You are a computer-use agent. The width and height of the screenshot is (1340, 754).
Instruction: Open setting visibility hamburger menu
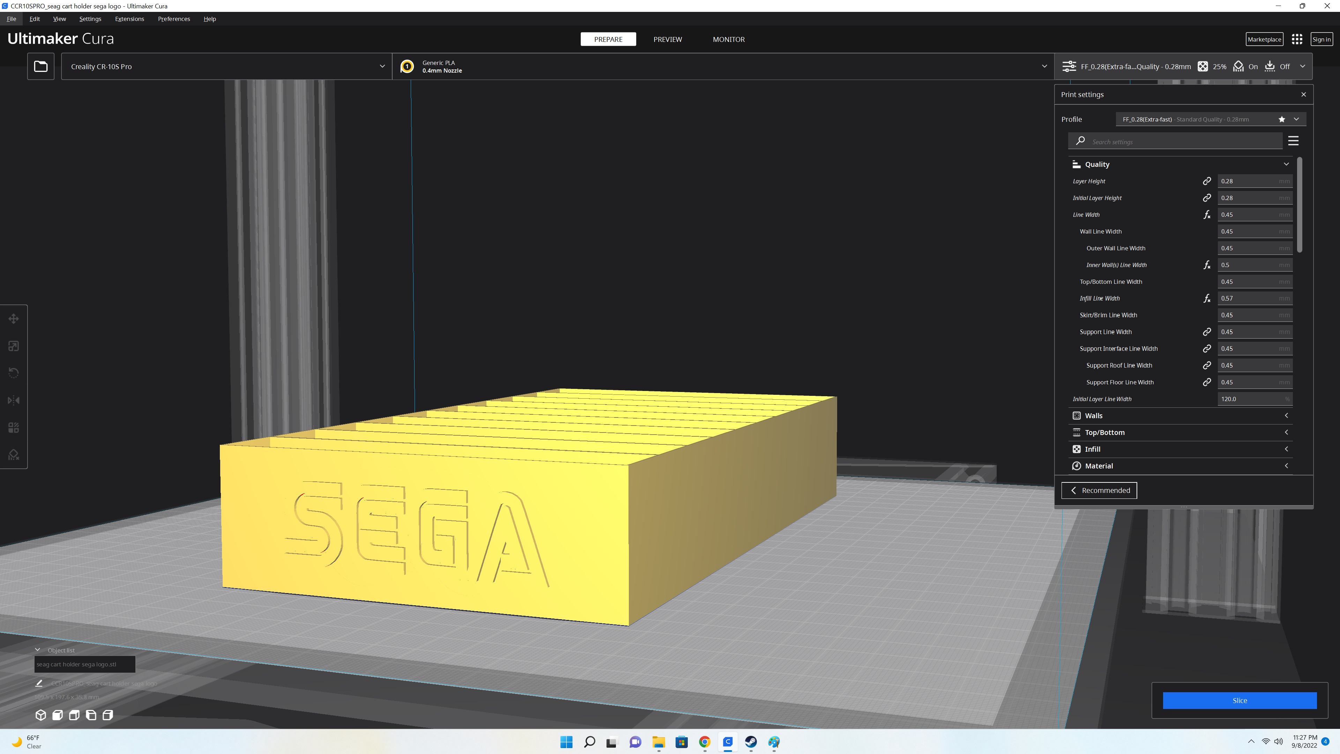coord(1293,141)
